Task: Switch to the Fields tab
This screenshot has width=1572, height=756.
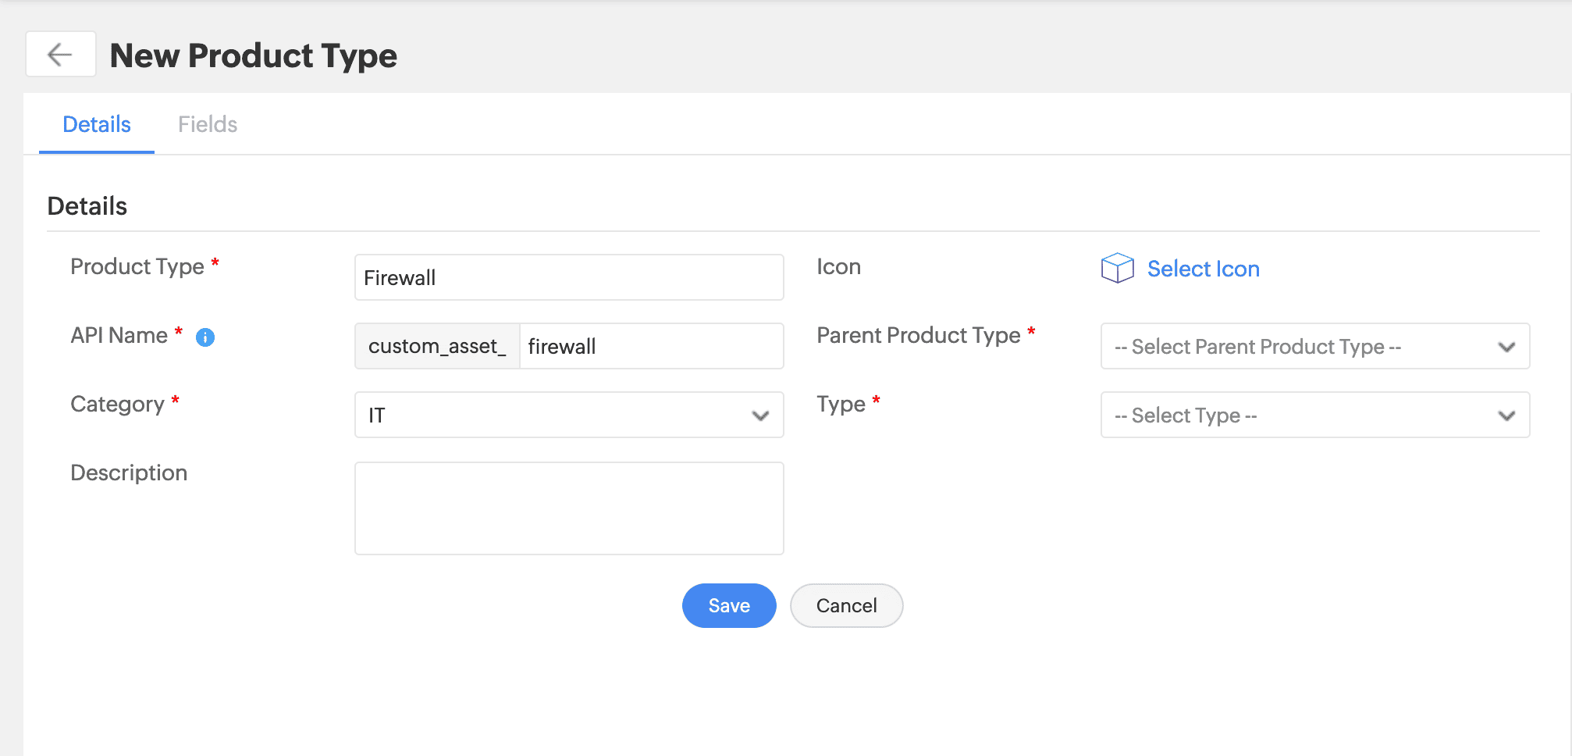Action: [207, 124]
